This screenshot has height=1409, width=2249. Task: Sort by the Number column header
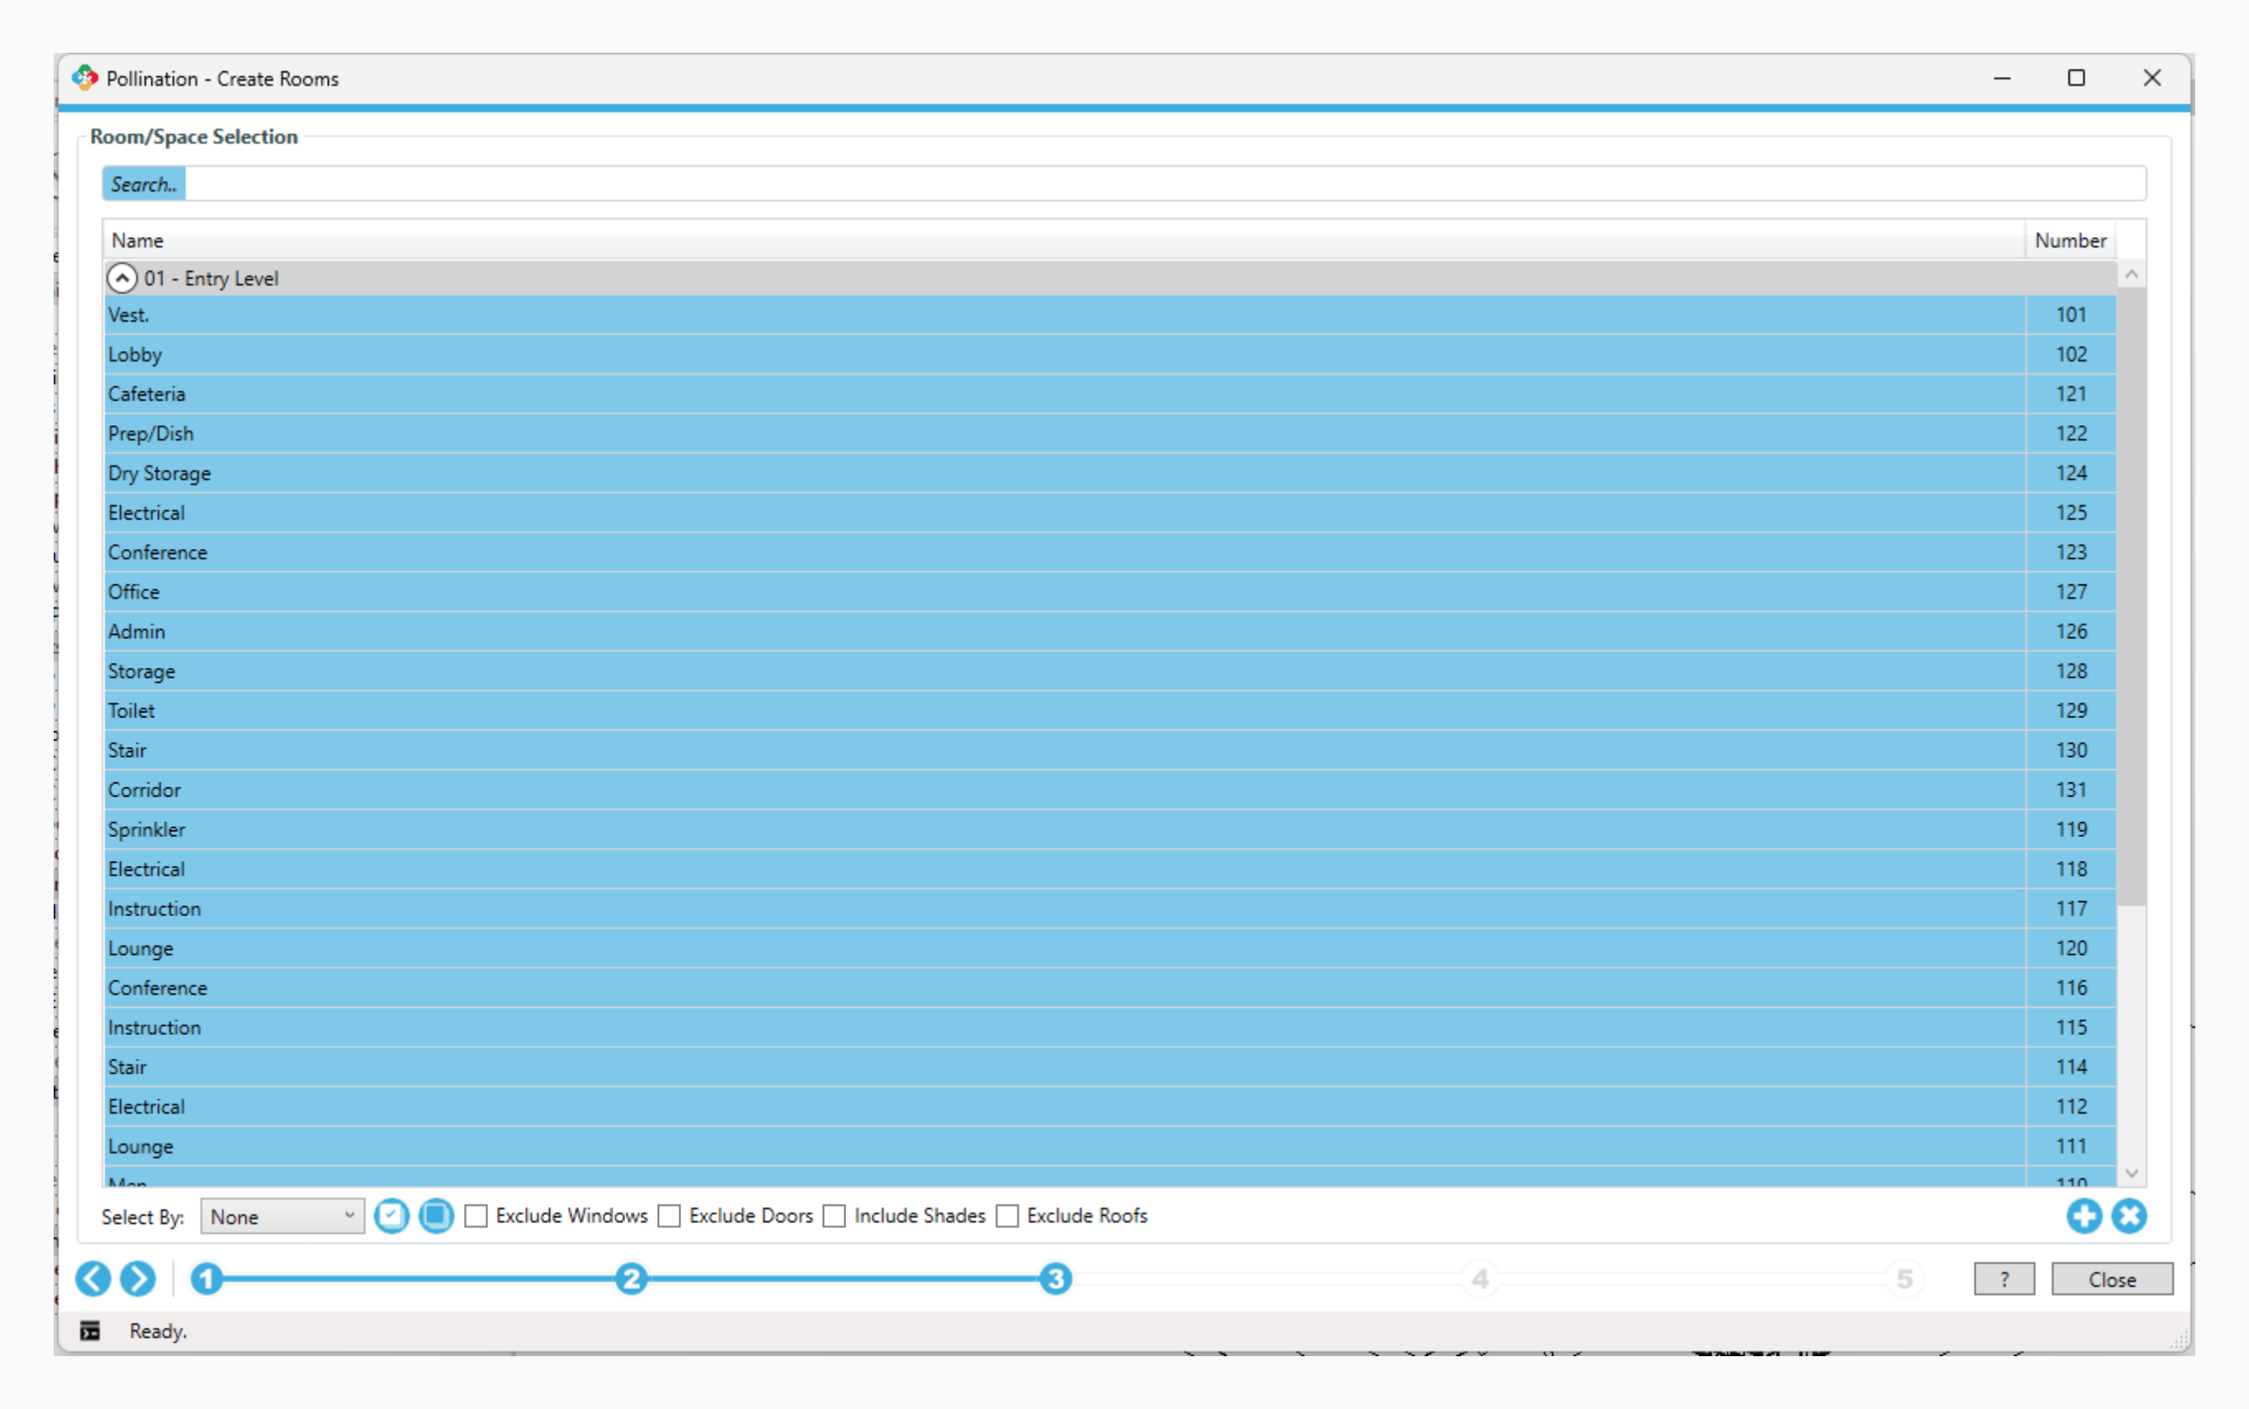(x=2069, y=240)
